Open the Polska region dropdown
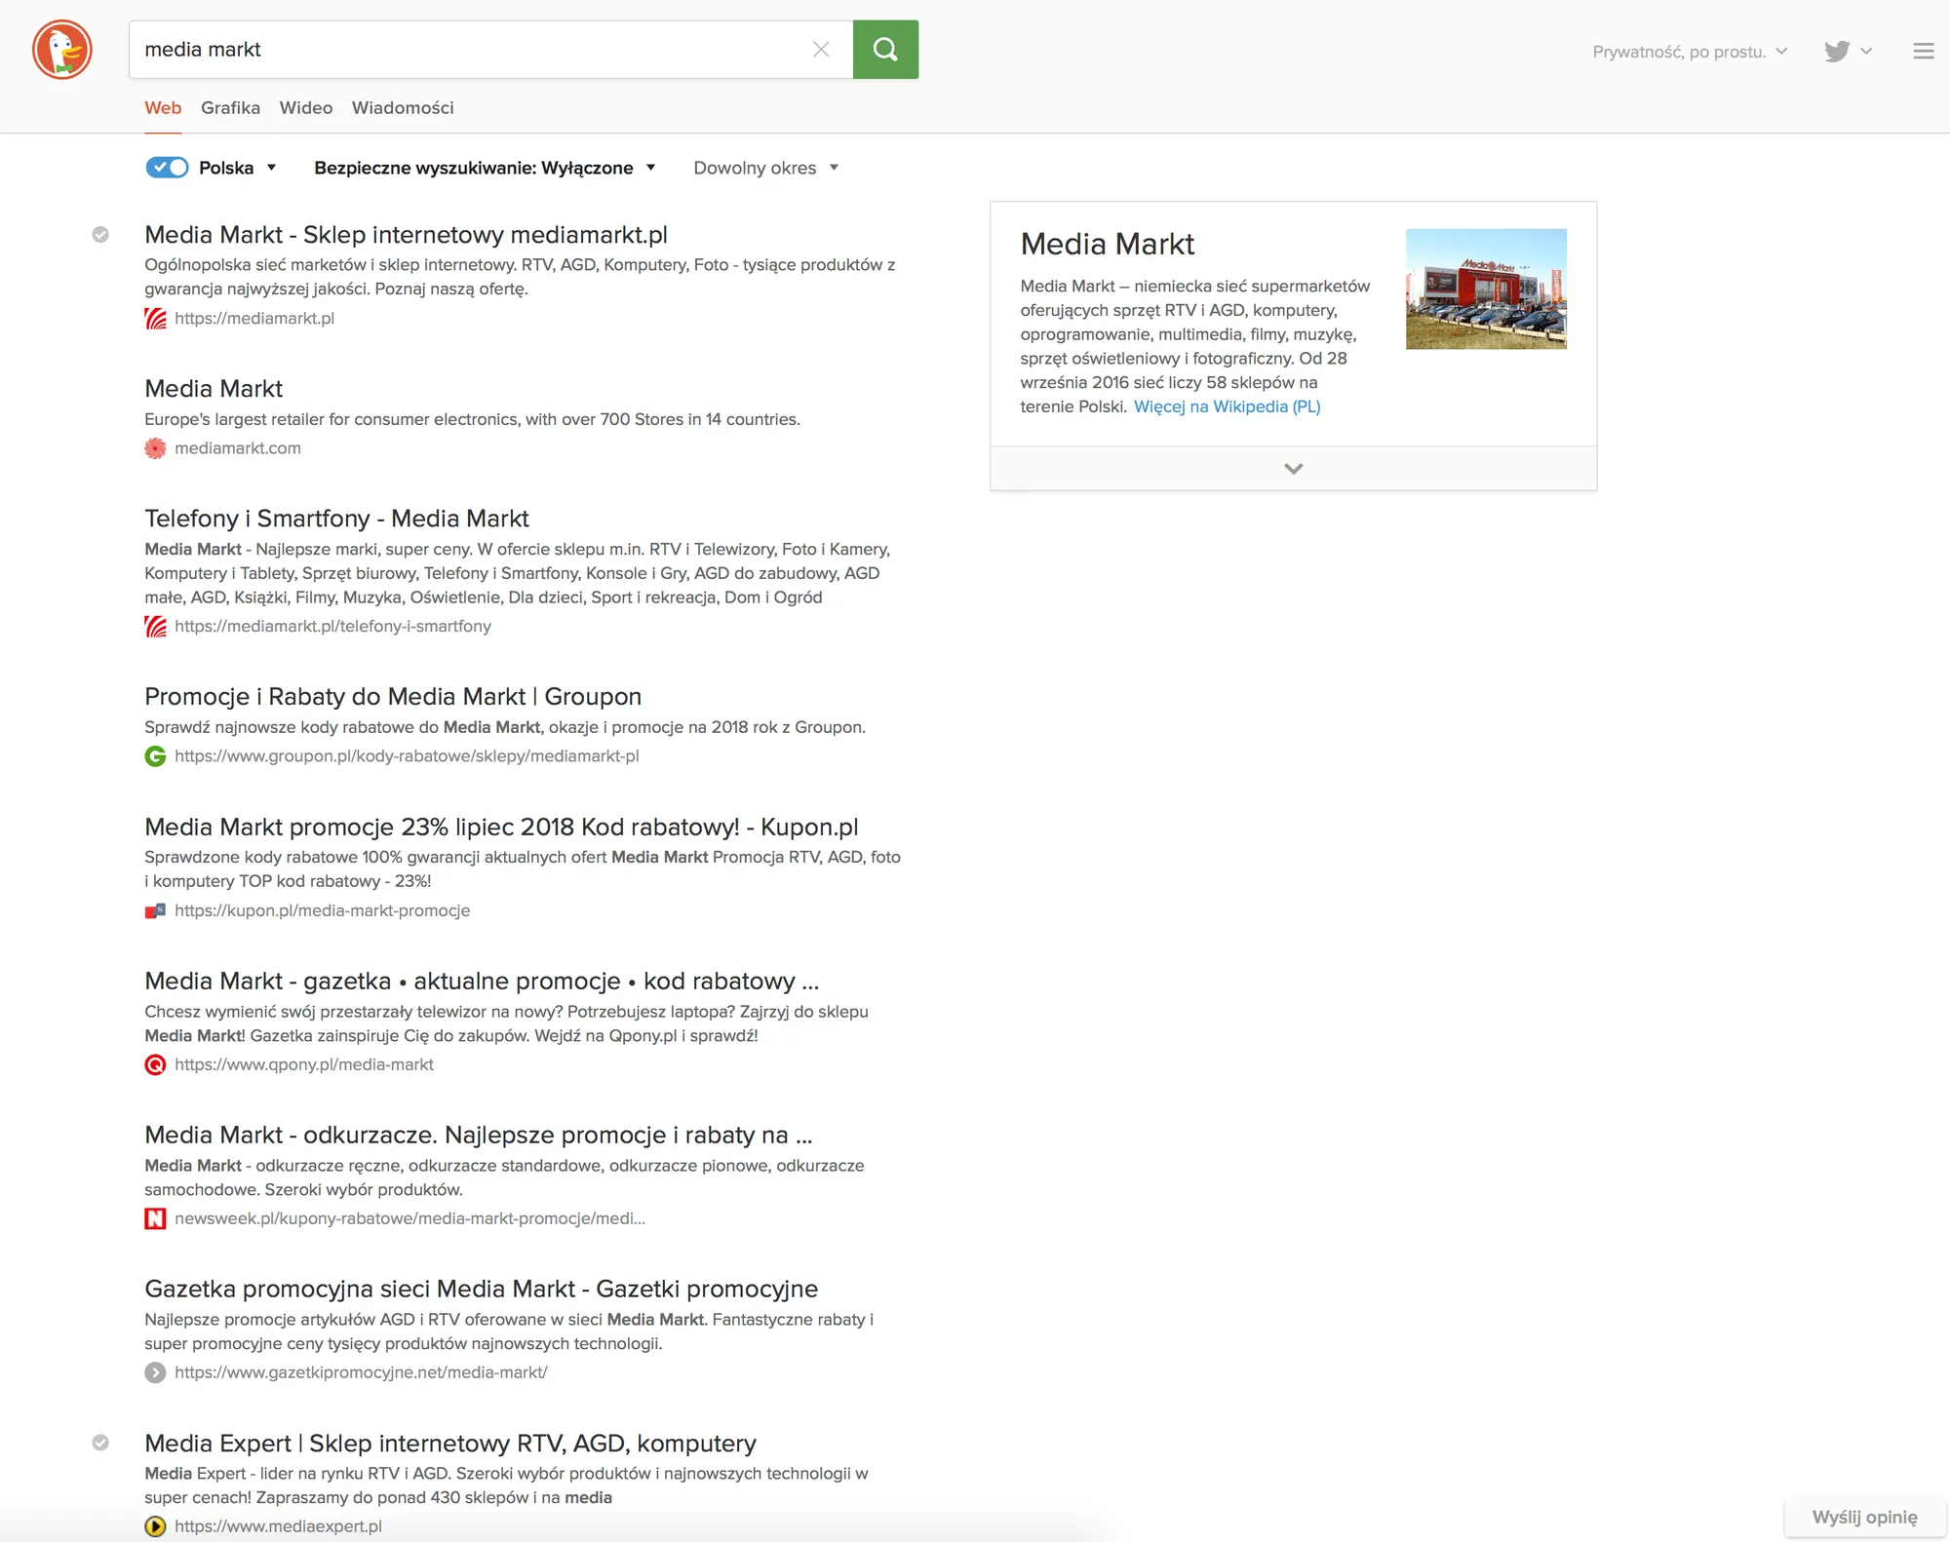This screenshot has height=1542, width=1950. [238, 168]
